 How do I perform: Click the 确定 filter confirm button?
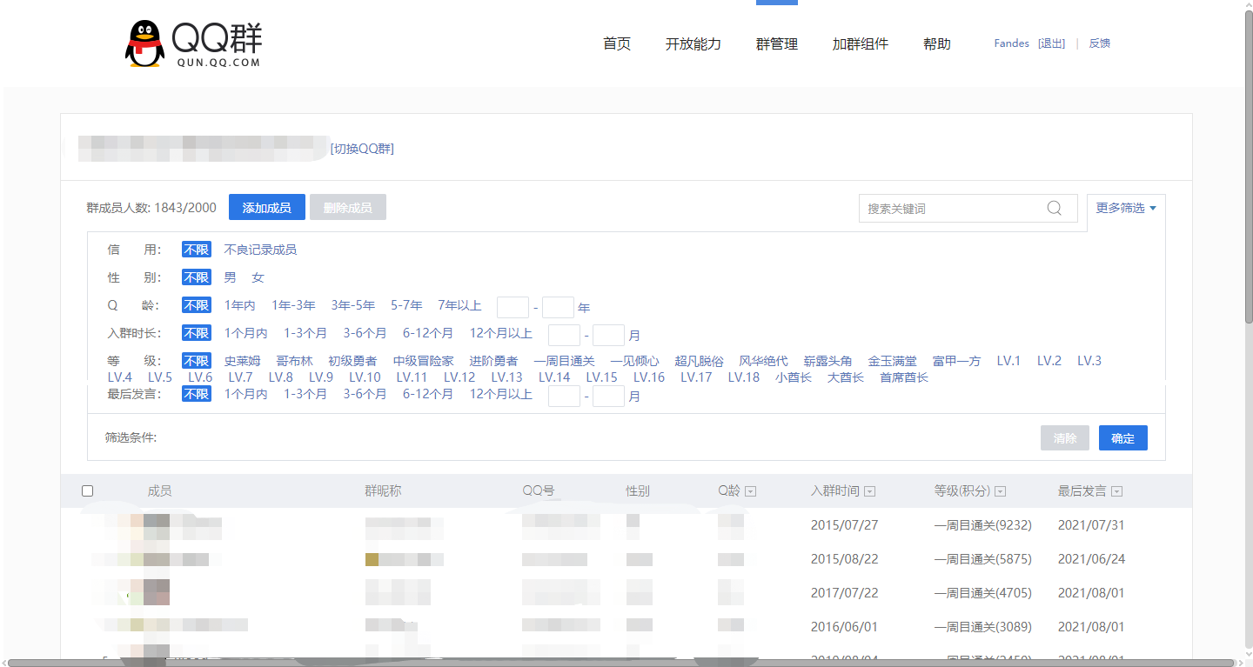click(x=1122, y=437)
